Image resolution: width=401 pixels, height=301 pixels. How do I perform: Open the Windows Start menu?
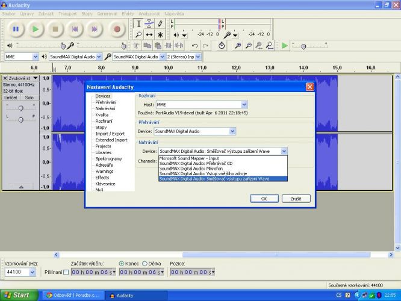(x=19, y=296)
